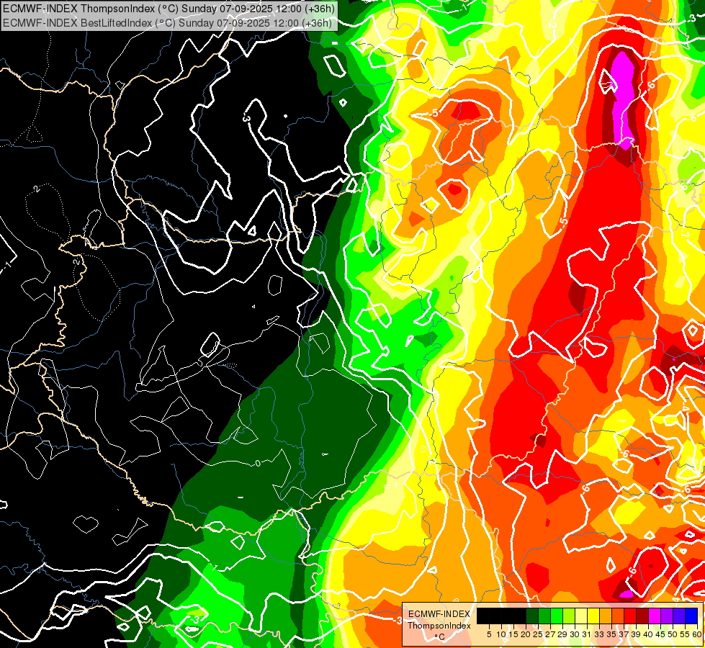The image size is (705, 648).
Task: Click legend tick value 30
Action: 575,634
